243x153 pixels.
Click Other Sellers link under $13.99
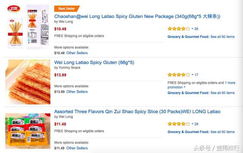[x=77, y=92]
